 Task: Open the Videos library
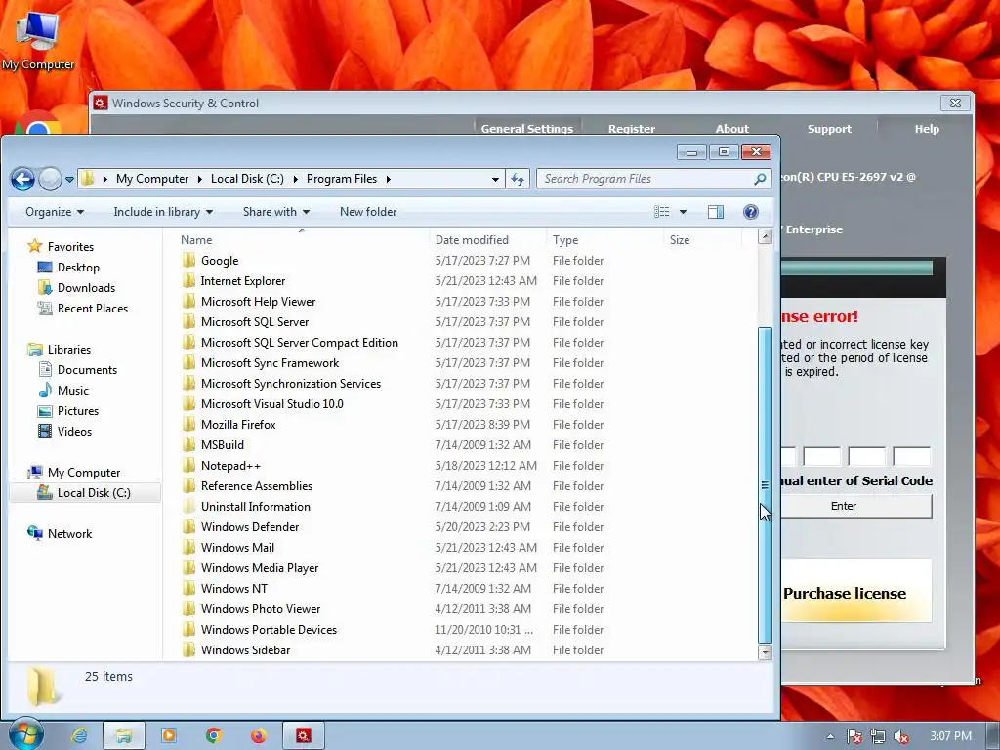click(65, 432)
